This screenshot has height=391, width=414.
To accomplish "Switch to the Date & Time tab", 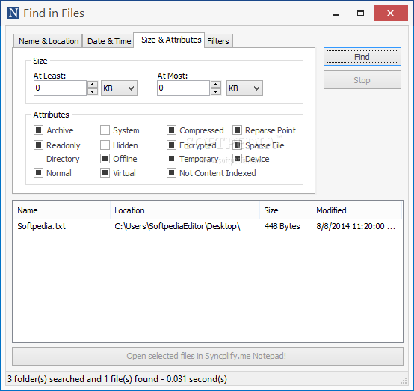I will (109, 41).
